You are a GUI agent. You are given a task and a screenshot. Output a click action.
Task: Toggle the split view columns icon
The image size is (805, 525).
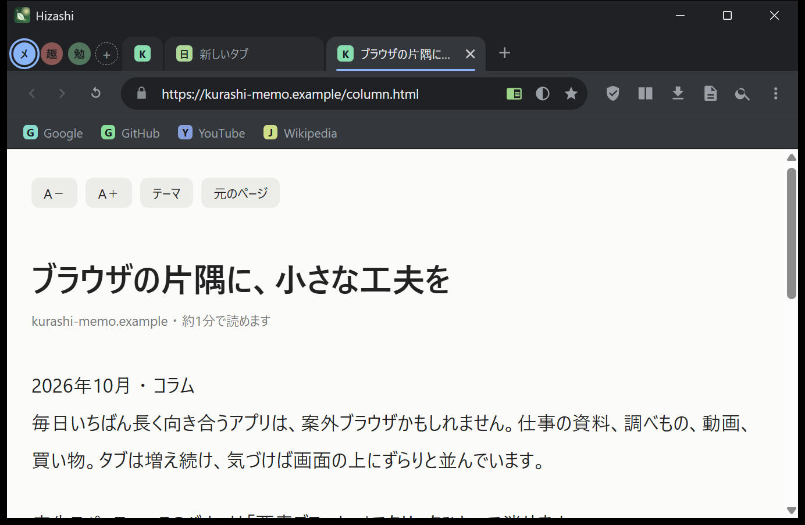point(646,94)
